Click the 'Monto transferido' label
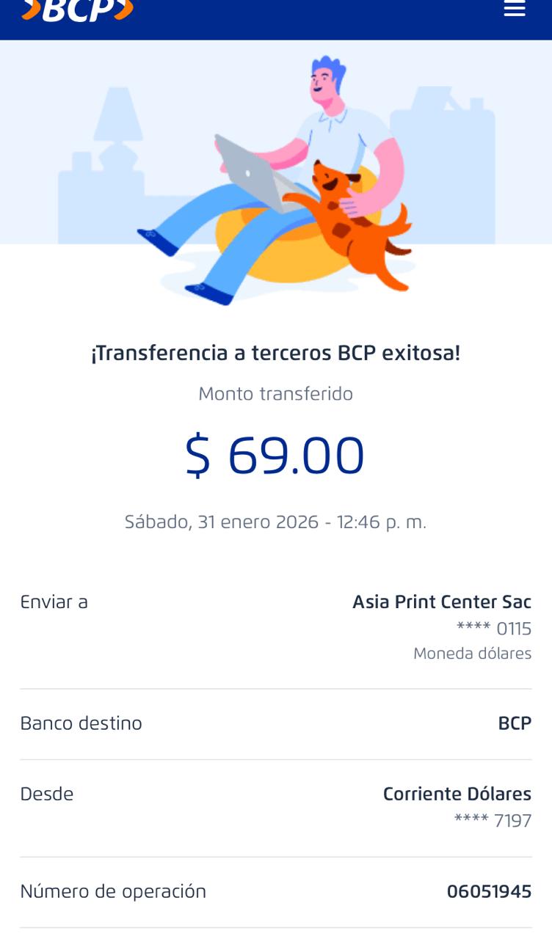 point(275,394)
